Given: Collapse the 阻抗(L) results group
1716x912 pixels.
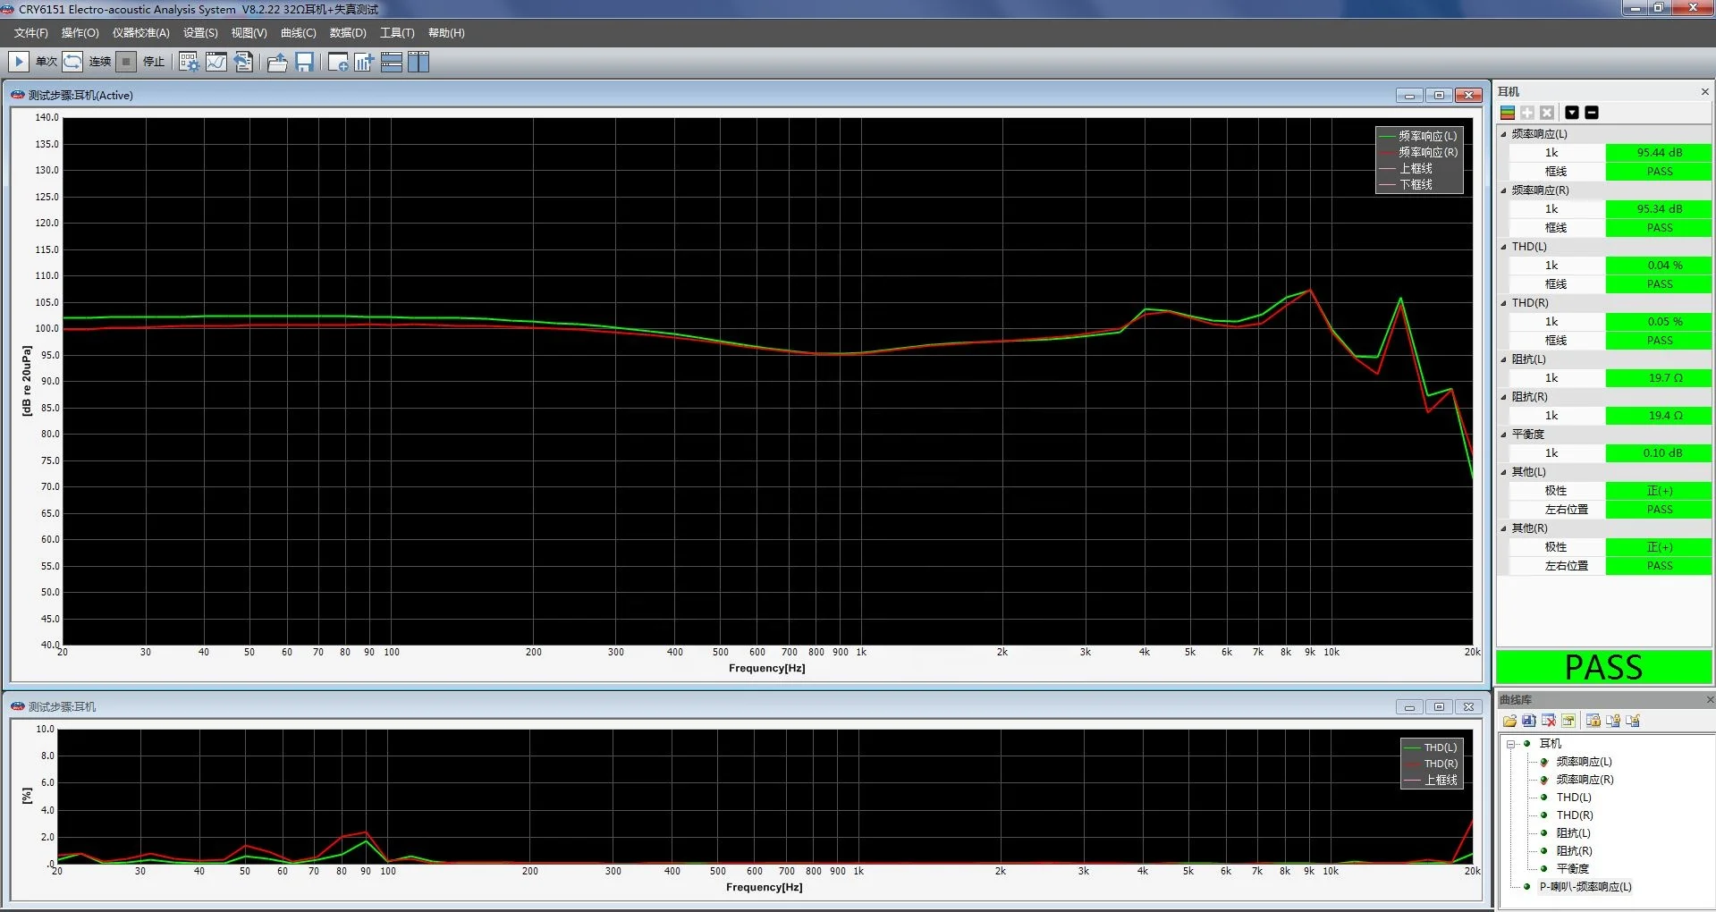Looking at the screenshot, I should point(1503,359).
